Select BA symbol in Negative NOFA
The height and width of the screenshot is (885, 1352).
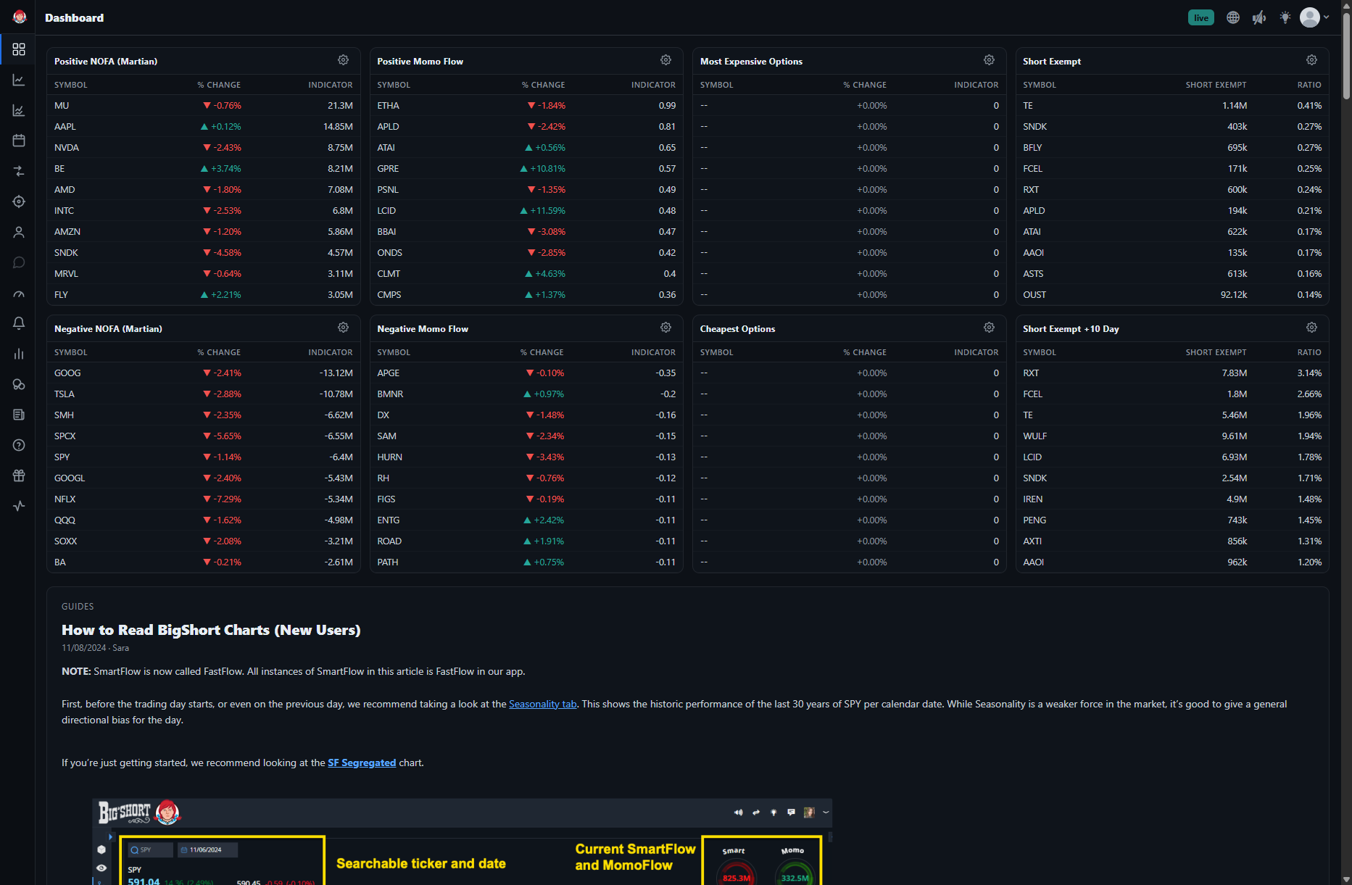click(x=60, y=562)
